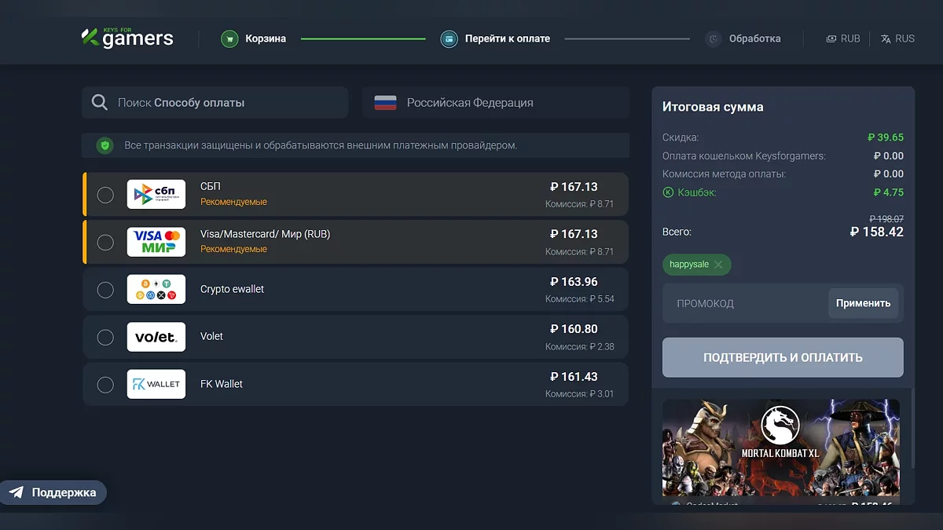Click the processing step icon
The height and width of the screenshot is (530, 943).
pos(713,38)
